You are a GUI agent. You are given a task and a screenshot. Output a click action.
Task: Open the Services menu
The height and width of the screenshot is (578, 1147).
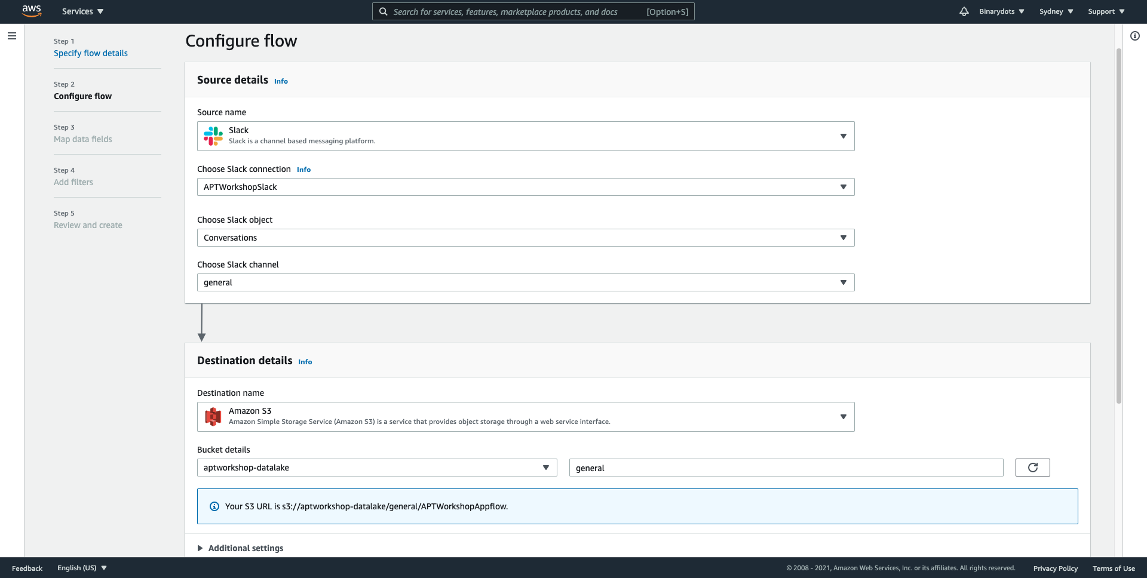82,11
